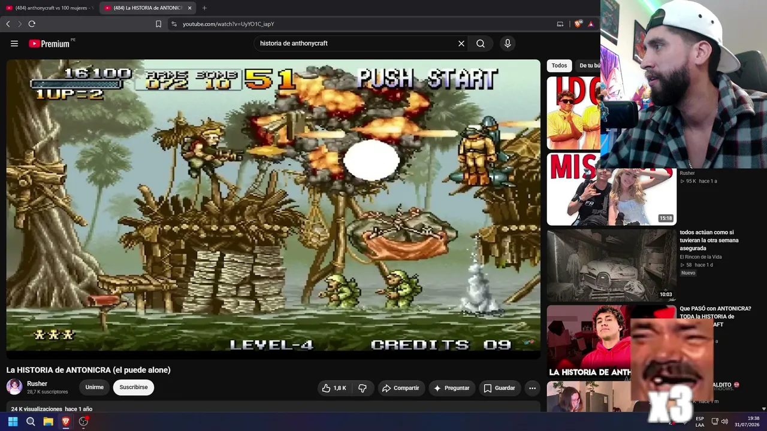This screenshot has width=767, height=431.
Task: Open File Explorer from the taskbar
Action: point(48,421)
